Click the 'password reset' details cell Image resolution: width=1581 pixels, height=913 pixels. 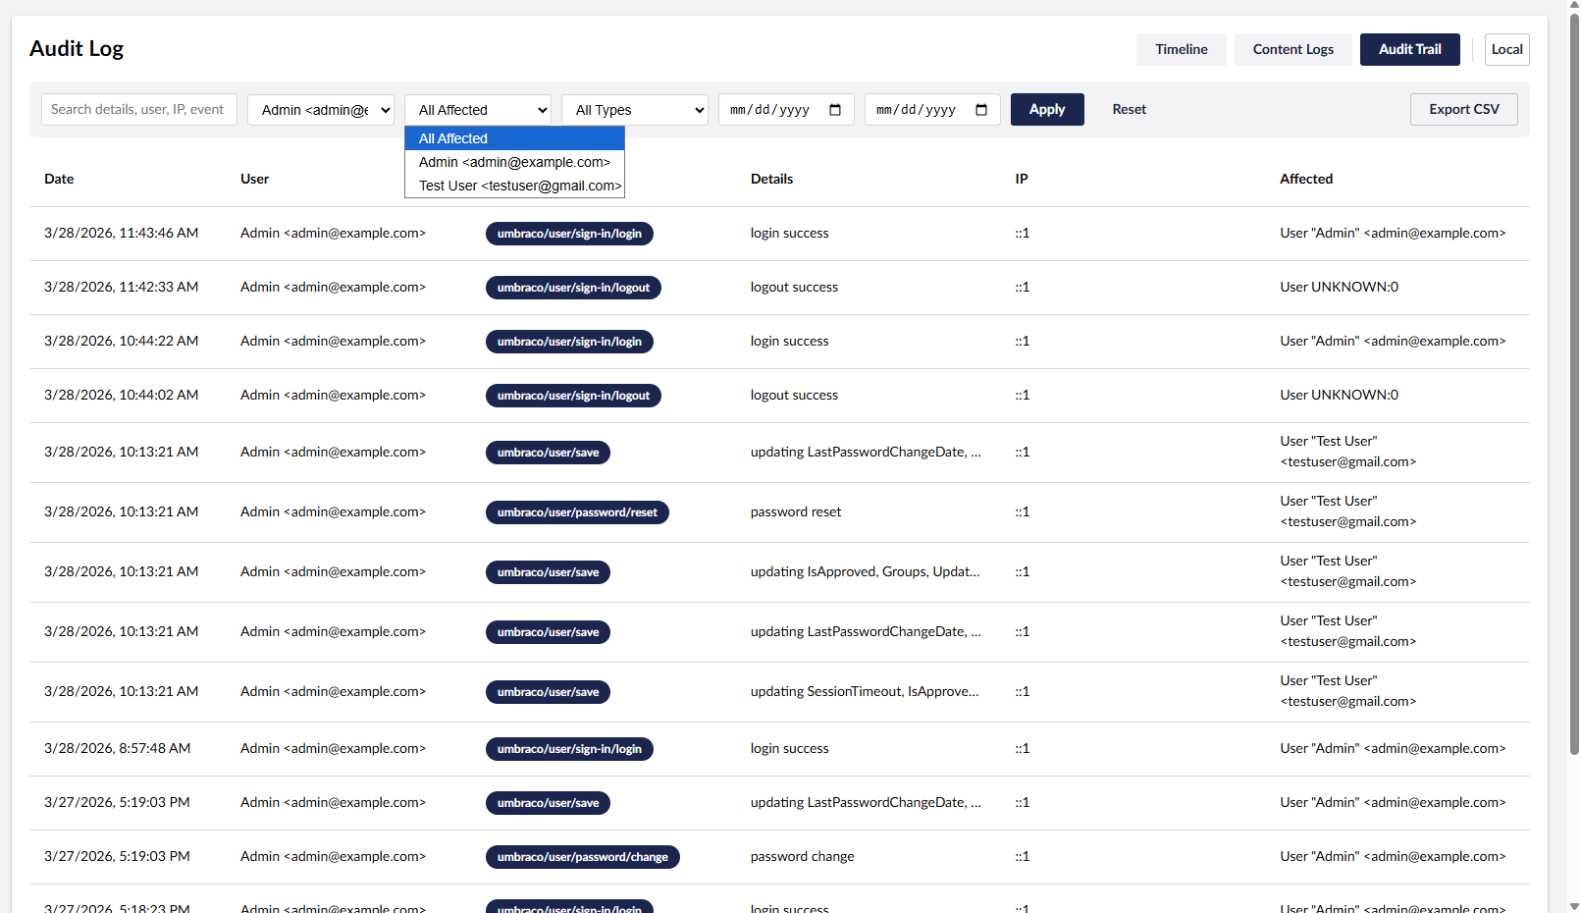coord(796,511)
